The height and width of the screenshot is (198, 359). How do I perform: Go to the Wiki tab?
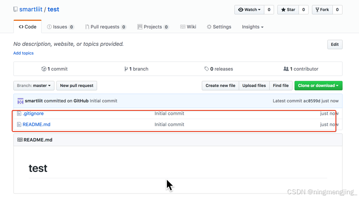tap(188, 27)
